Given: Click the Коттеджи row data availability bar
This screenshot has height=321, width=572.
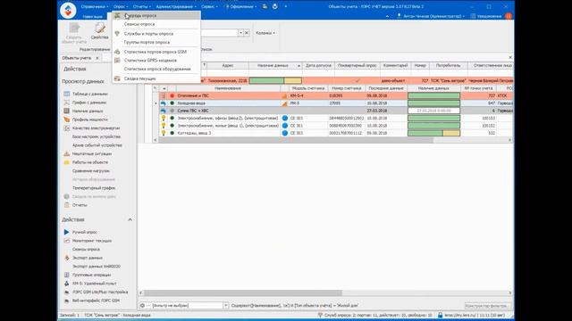Looking at the screenshot, I should pyautogui.click(x=433, y=133).
